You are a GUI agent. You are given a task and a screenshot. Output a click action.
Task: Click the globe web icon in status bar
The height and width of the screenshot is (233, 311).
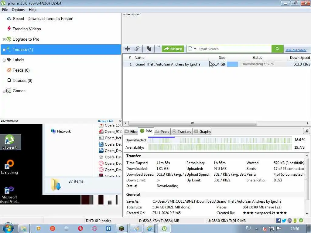289,221
